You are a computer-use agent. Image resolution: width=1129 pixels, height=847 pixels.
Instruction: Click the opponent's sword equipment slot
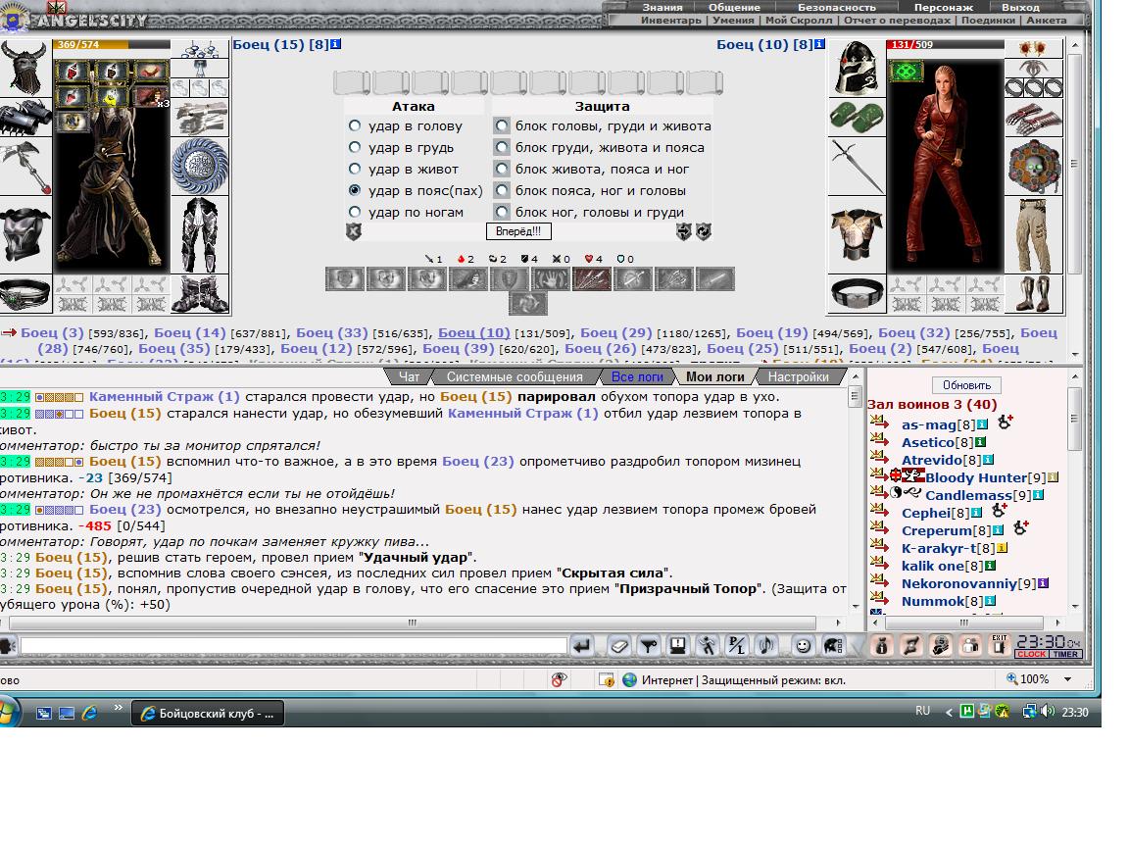coord(857,167)
